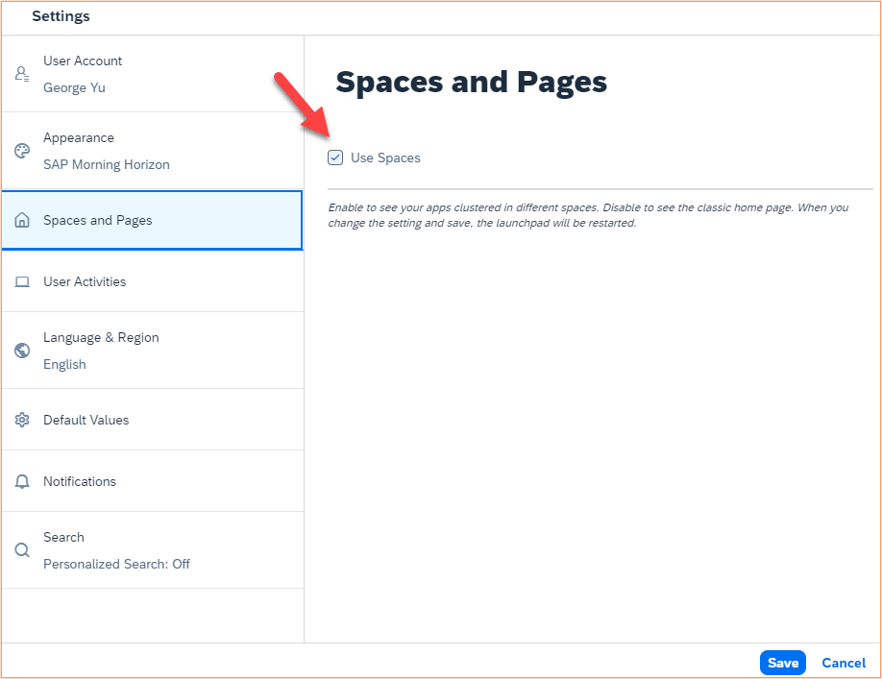Open the Language & Region entry
Image resolution: width=882 pixels, height=679 pixels.
pyautogui.click(x=153, y=351)
